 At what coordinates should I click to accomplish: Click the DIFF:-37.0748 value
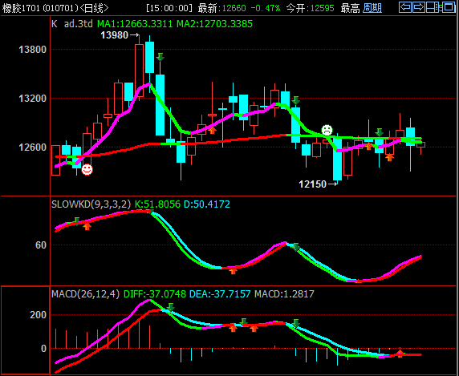click(155, 294)
